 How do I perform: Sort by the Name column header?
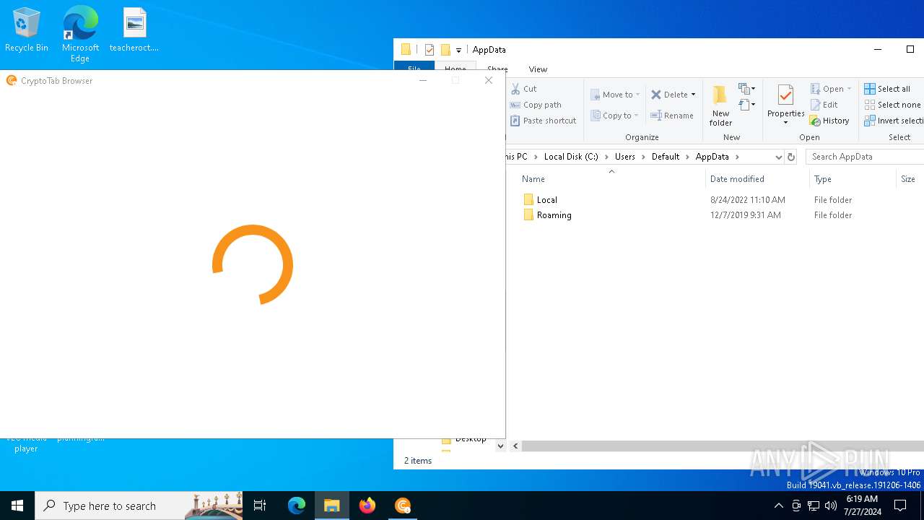click(612, 179)
